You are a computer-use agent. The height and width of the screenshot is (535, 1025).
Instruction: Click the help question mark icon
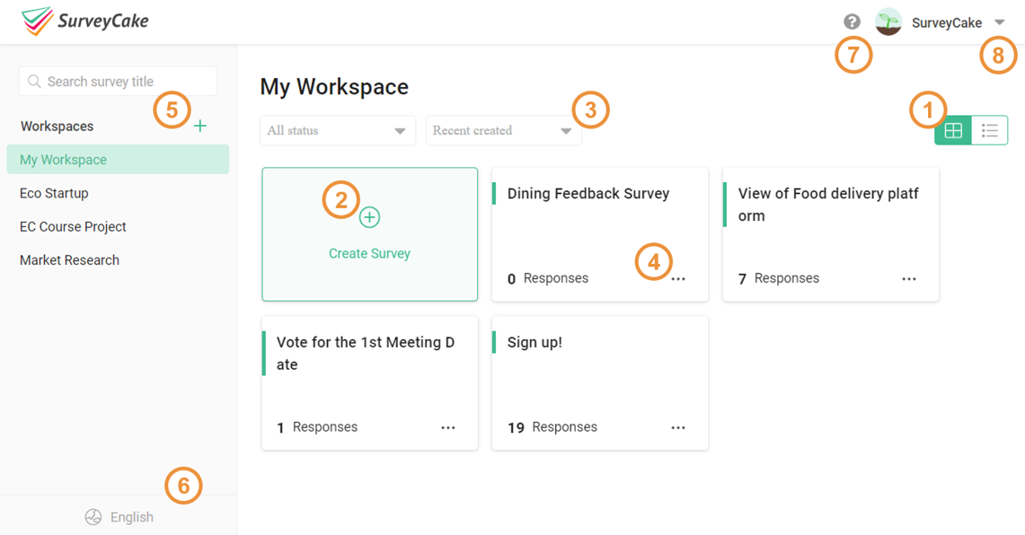(x=852, y=21)
